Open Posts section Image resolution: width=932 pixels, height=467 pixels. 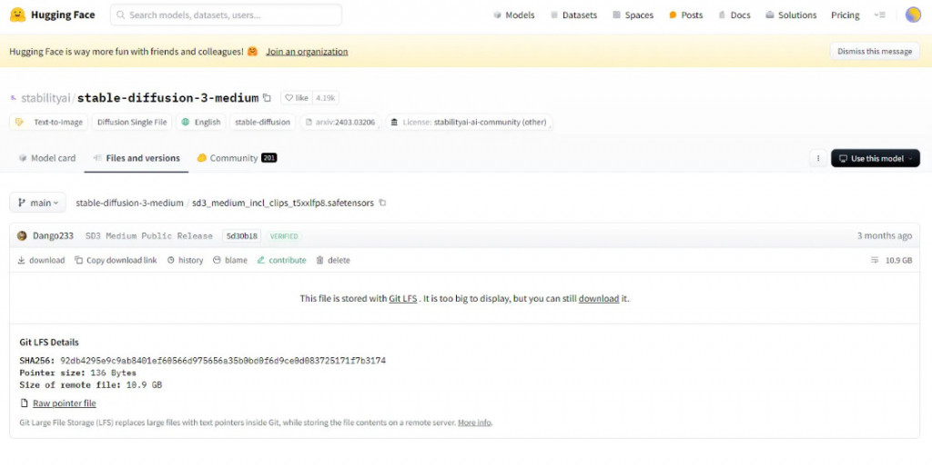686,15
